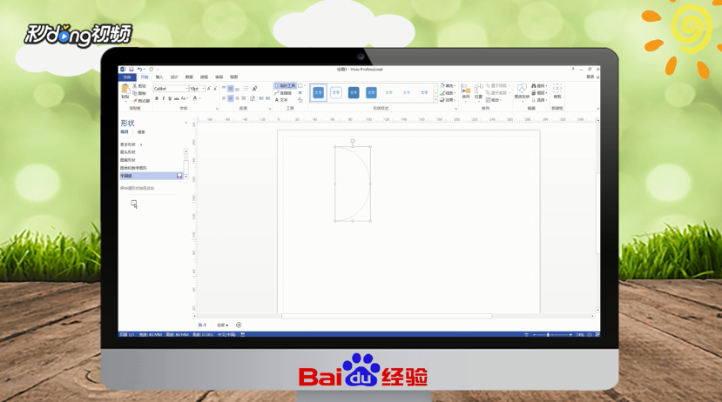Open the Effects 效果 dropdown
This screenshot has width=722, height=402.
tap(448, 100)
